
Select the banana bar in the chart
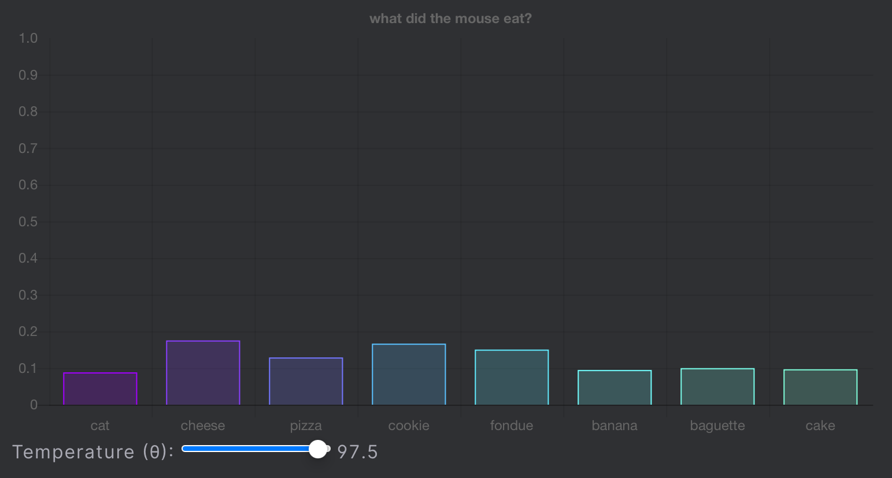coord(615,388)
